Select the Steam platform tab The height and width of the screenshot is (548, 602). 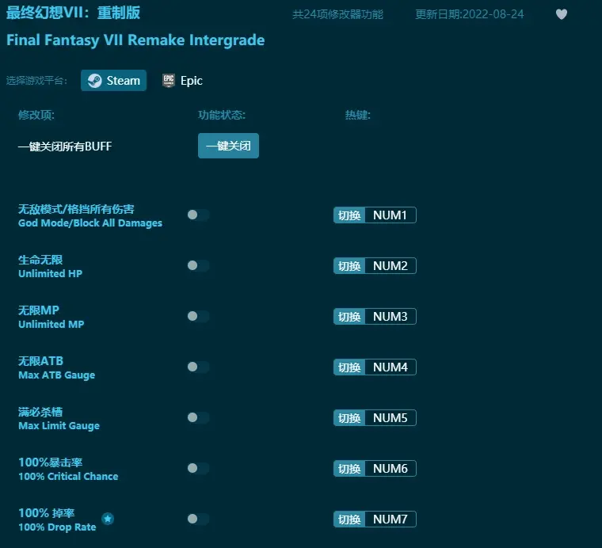(113, 81)
